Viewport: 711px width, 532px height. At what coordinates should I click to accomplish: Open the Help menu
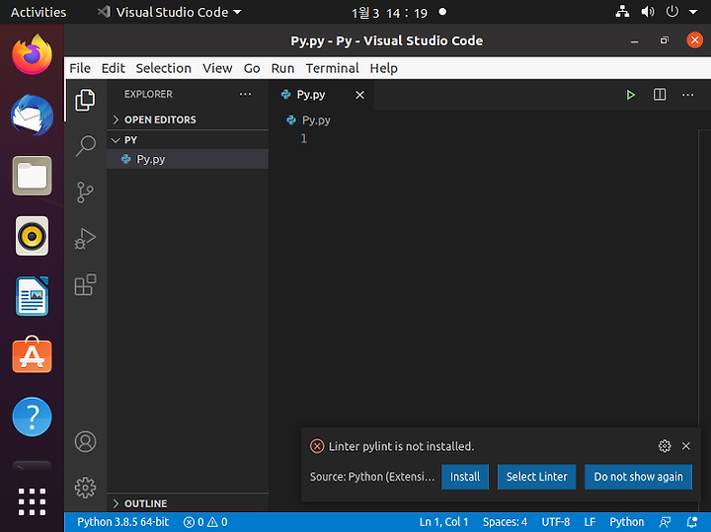(383, 68)
